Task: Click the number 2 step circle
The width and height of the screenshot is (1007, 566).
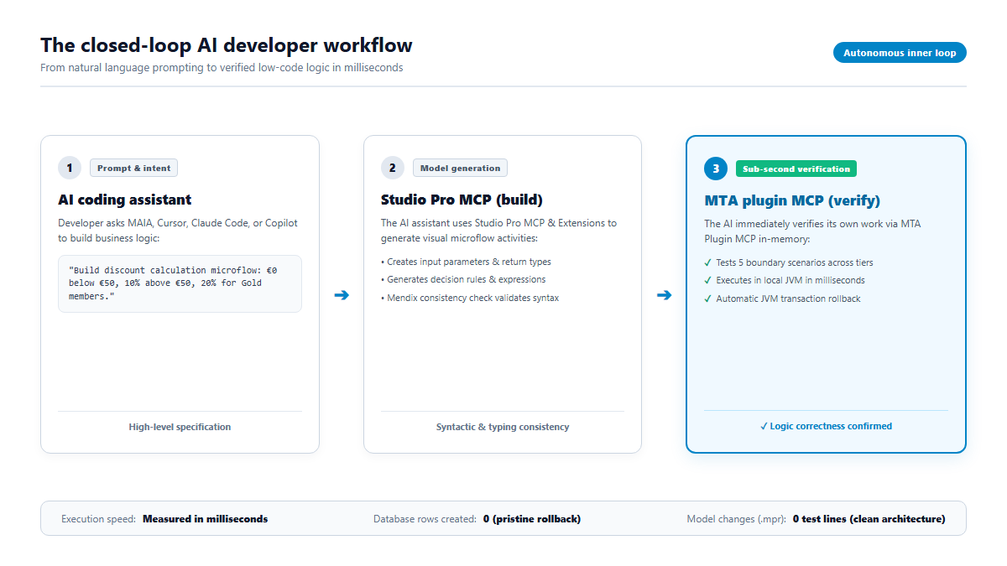Action: [392, 168]
